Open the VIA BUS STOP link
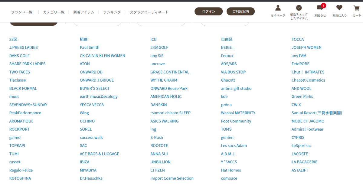Screen dimensions: 363x192 point(233,72)
